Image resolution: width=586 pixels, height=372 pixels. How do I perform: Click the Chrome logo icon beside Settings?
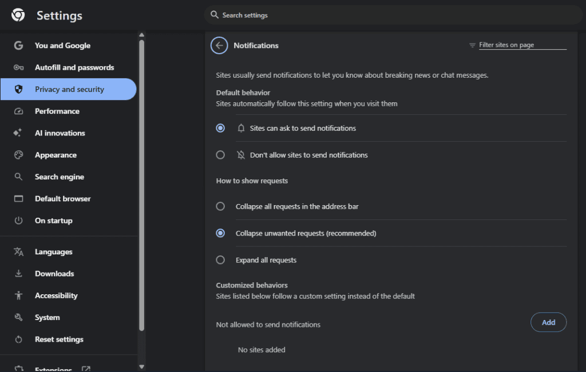[18, 15]
